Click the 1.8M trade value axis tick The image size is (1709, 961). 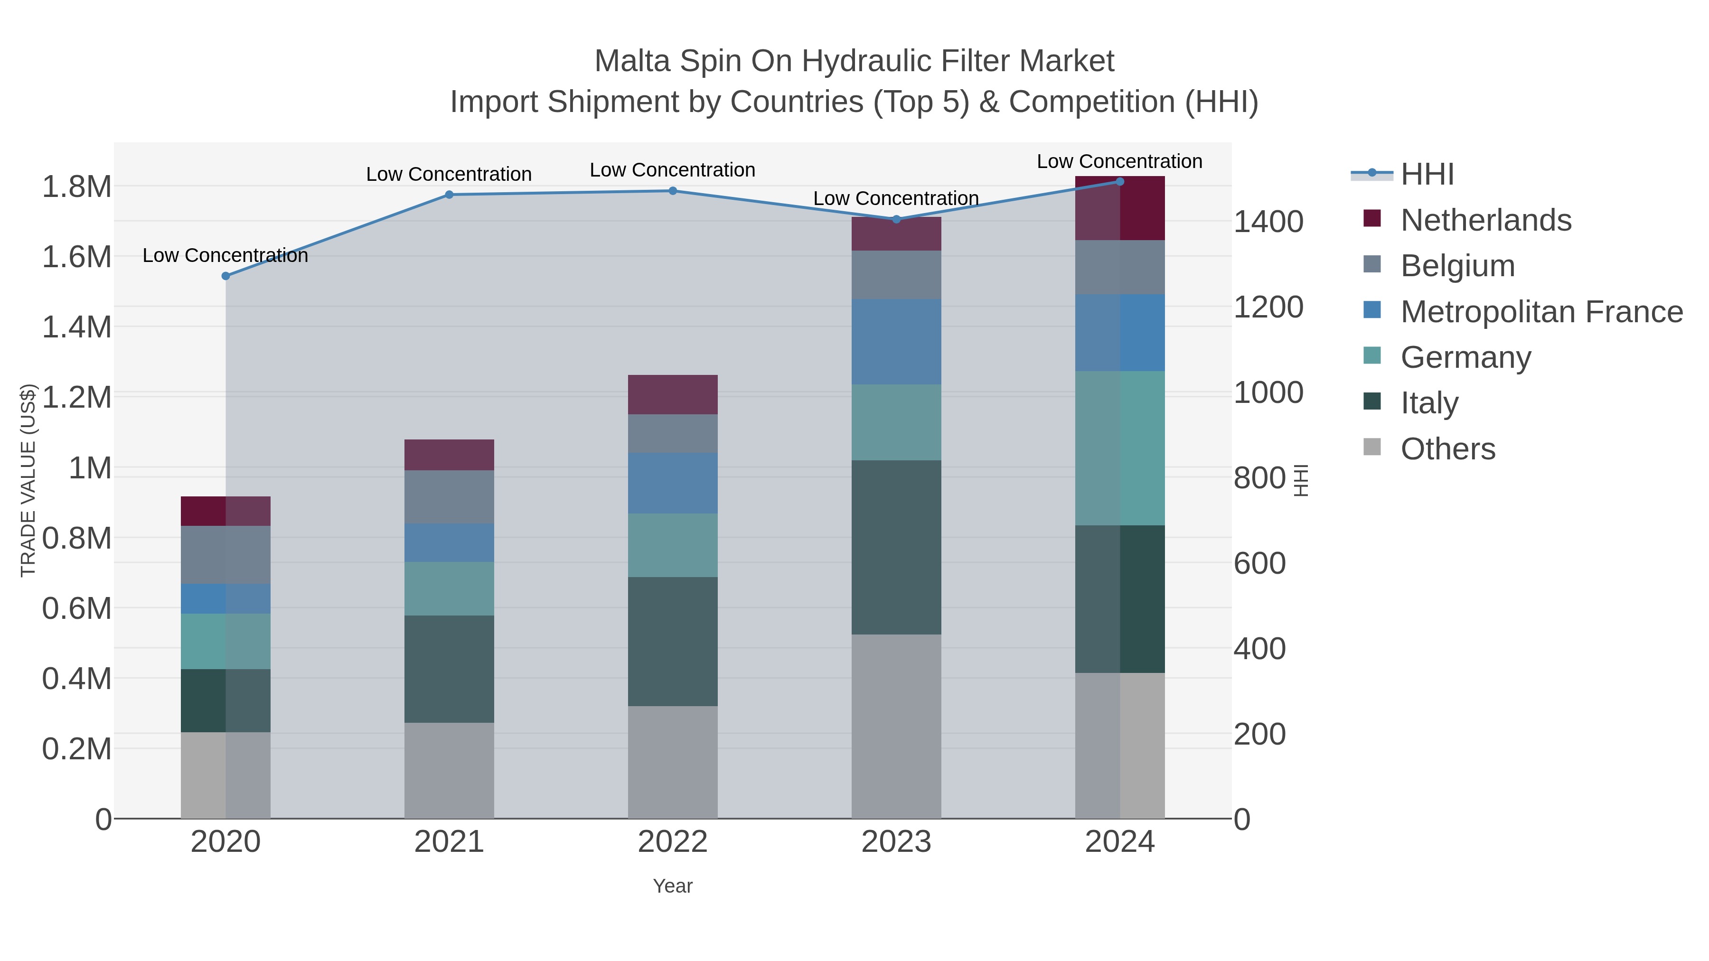click(77, 187)
